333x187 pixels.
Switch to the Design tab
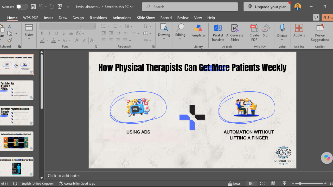78,18
